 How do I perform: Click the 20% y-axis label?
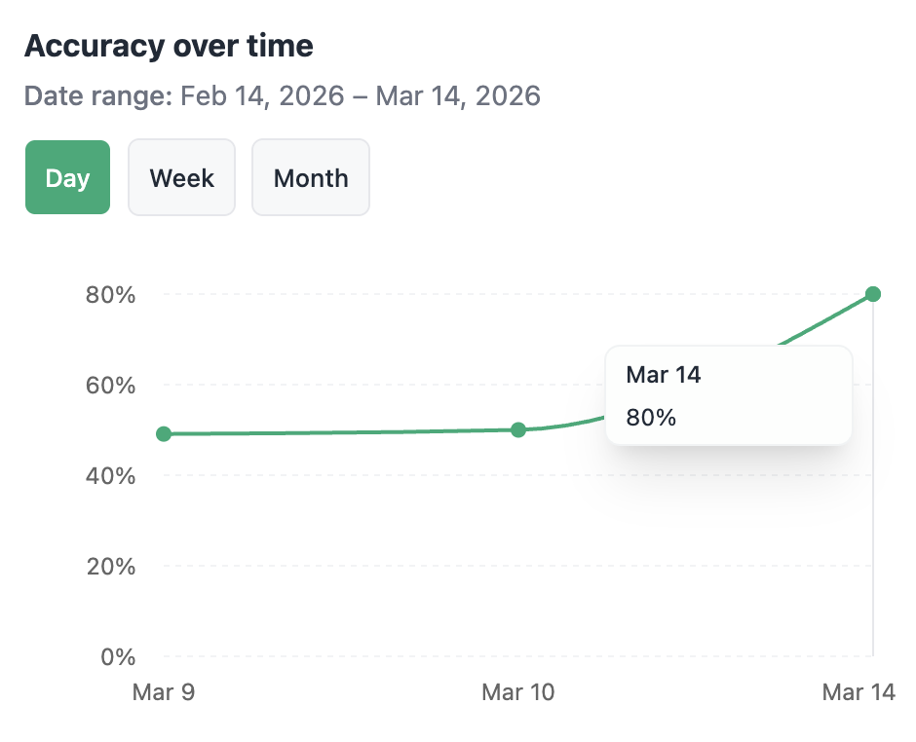pos(110,566)
